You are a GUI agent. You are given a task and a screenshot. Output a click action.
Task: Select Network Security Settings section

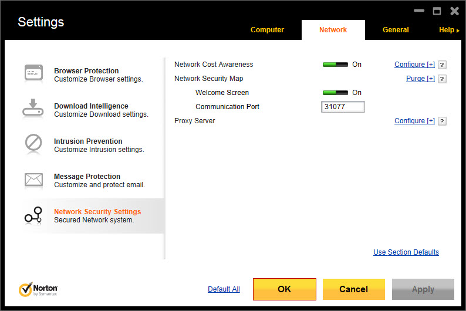[x=93, y=216]
